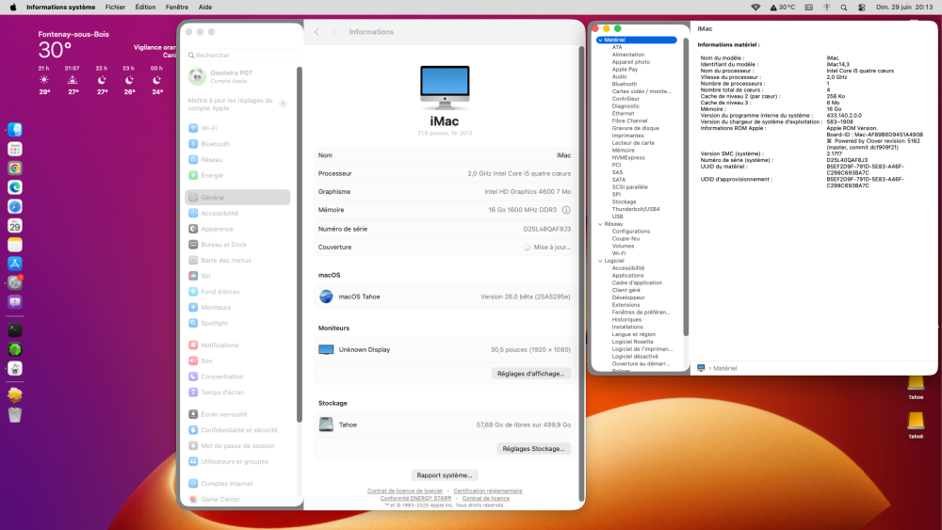Screen dimensions: 942x530
Task: Open the Fenêtre menu
Action: [177, 8]
